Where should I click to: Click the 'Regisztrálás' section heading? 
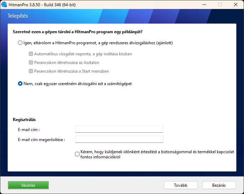coord(24,120)
